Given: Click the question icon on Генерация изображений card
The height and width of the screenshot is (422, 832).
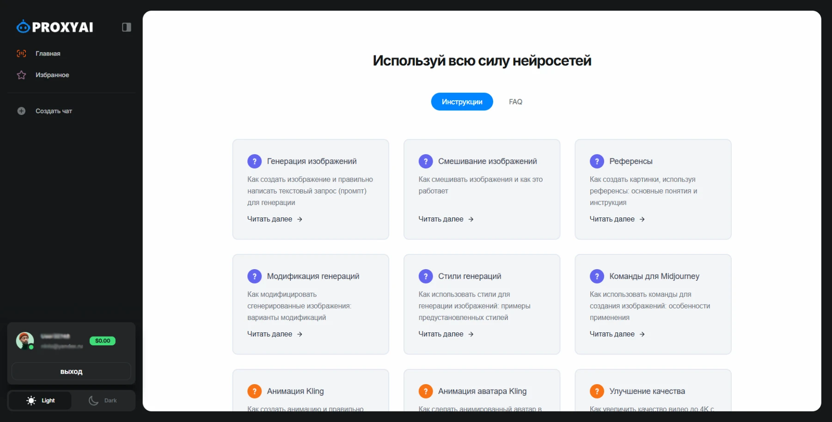Looking at the screenshot, I should pyautogui.click(x=255, y=161).
